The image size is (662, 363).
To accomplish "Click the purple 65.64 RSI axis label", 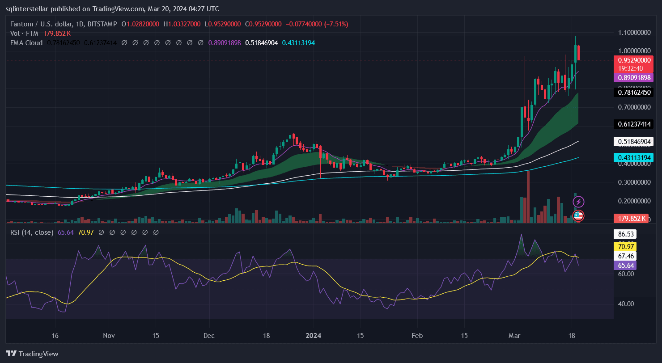I will (x=625, y=265).
